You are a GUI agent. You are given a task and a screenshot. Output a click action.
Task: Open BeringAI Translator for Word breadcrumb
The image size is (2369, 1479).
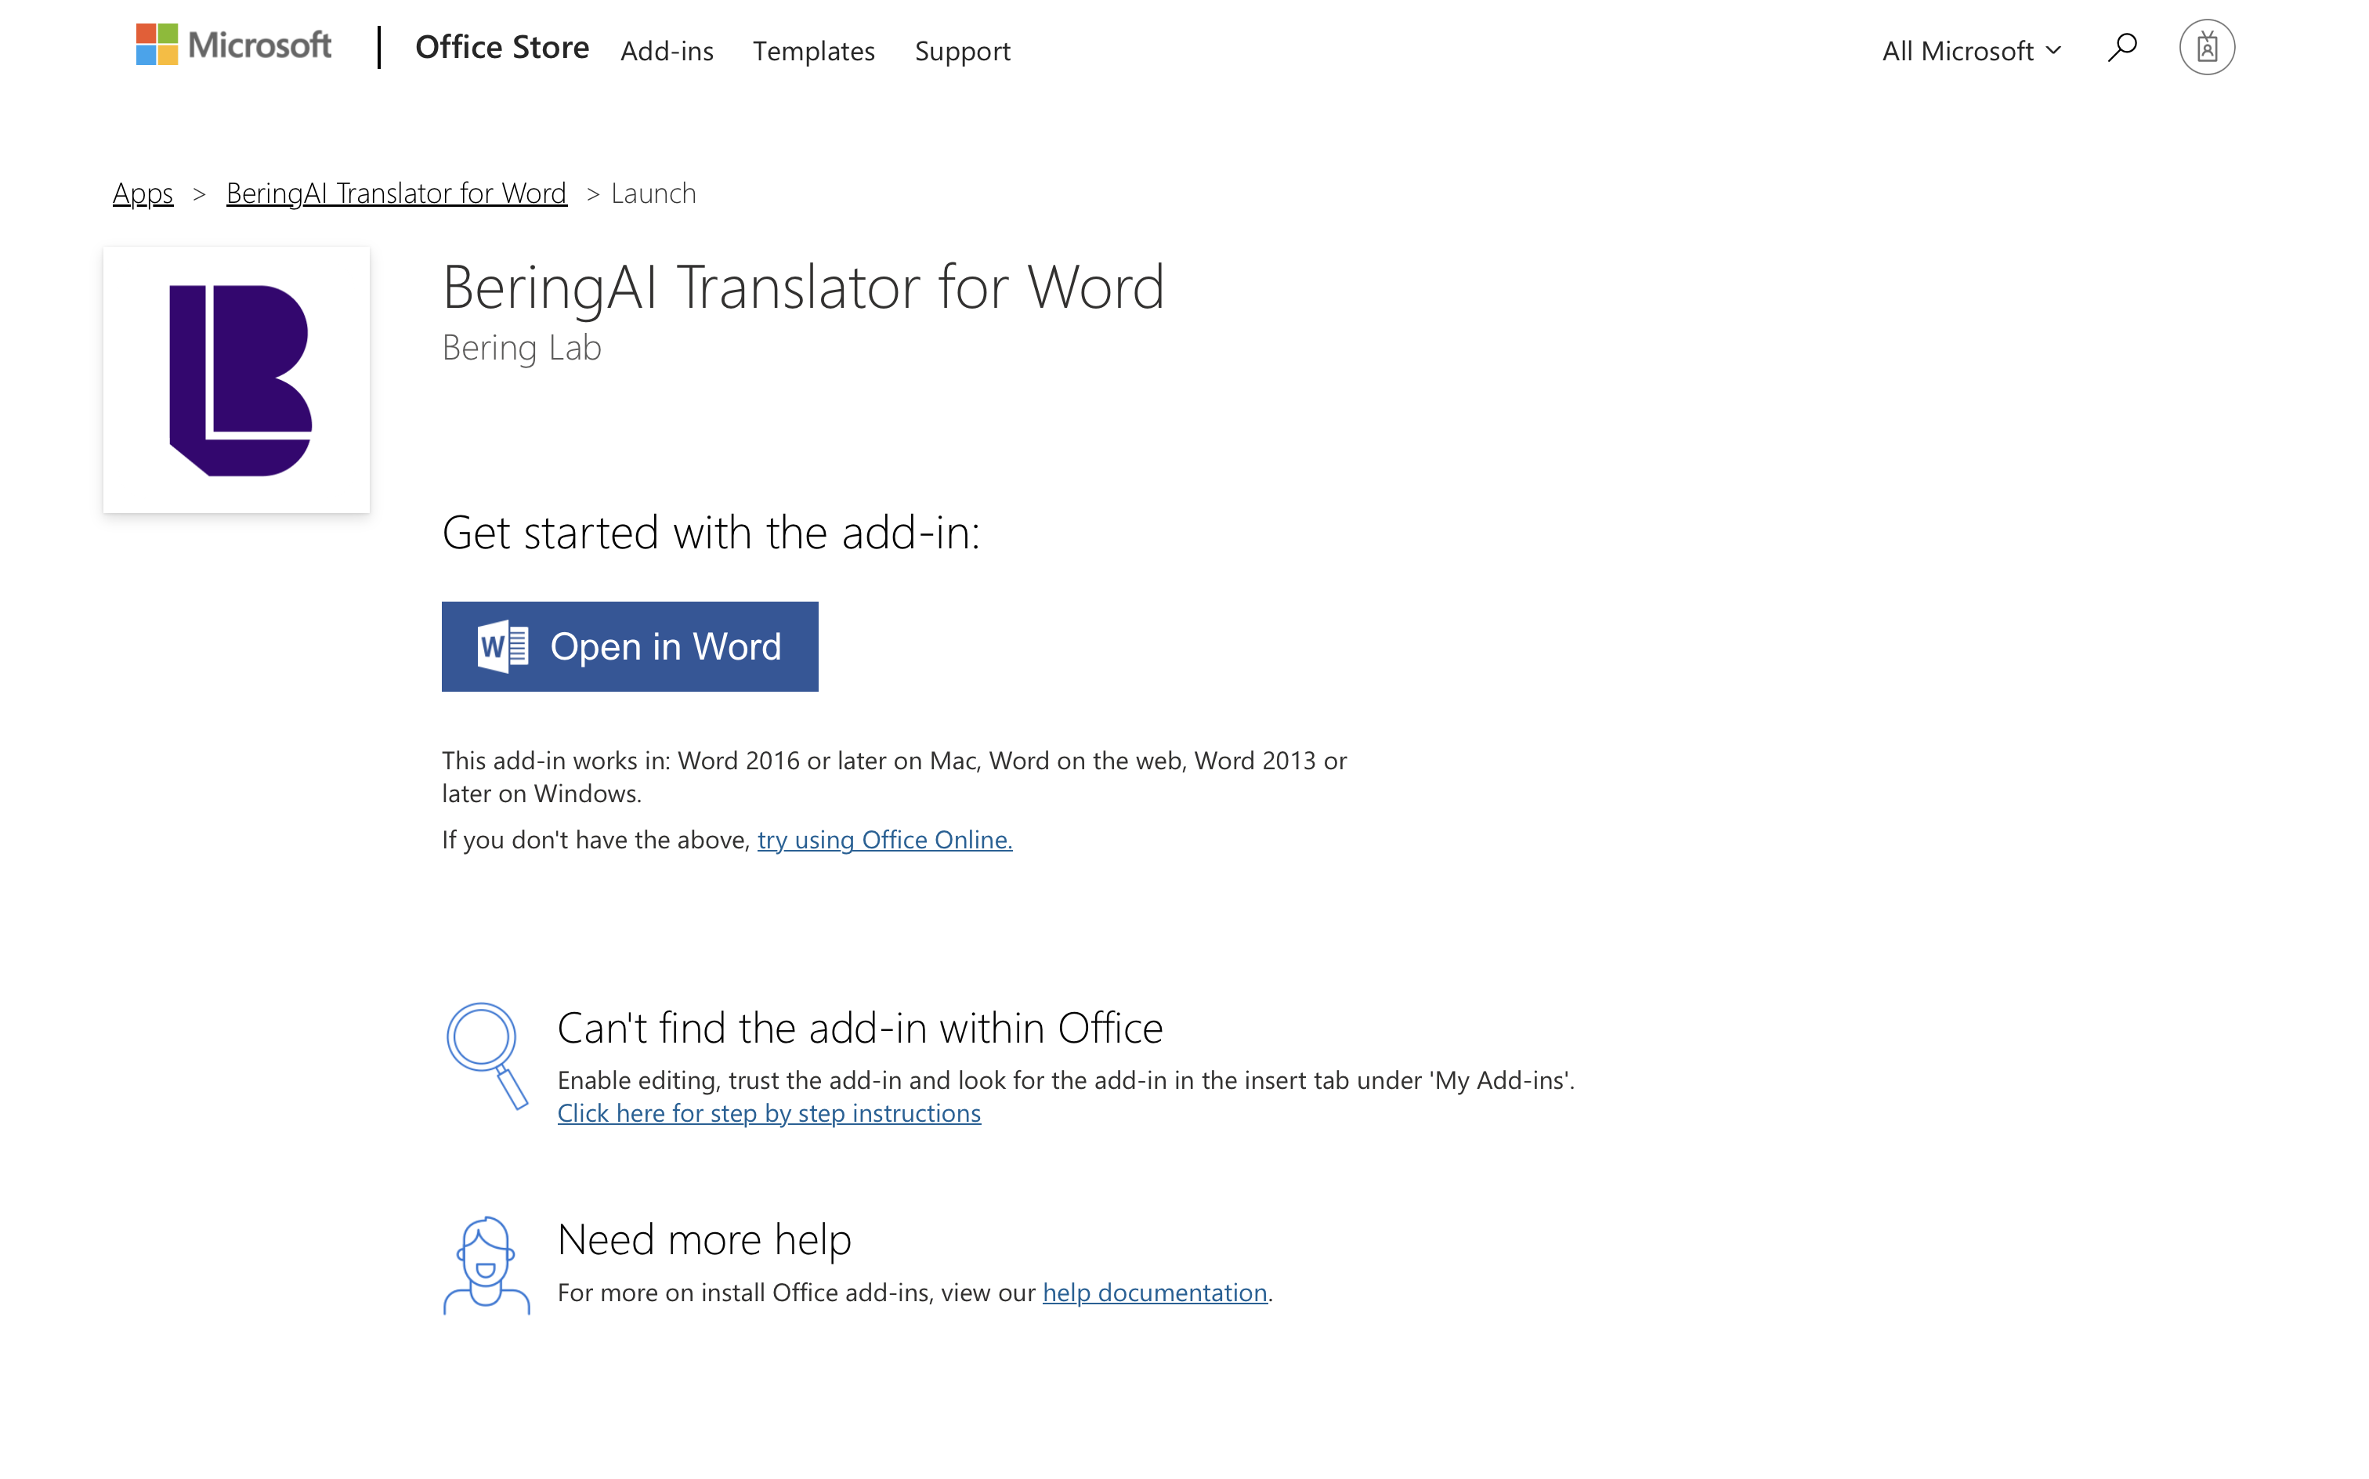pyautogui.click(x=396, y=193)
